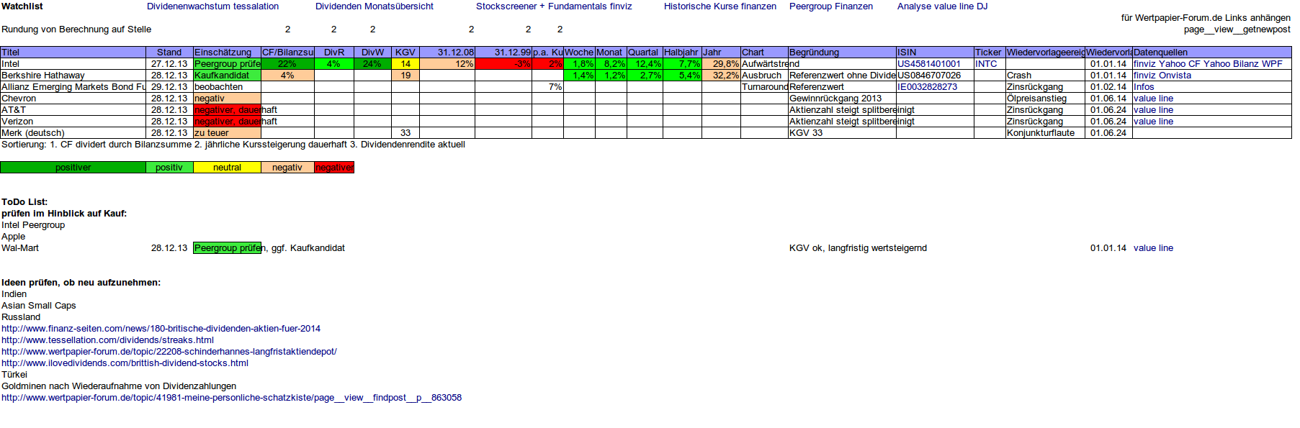Open the finanz-seiten.com britische Dividenden-Aktien URL
Screen dimensions: 1300x428
161,329
